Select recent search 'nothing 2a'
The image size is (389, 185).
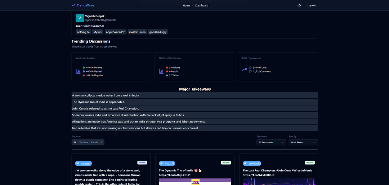point(83,32)
